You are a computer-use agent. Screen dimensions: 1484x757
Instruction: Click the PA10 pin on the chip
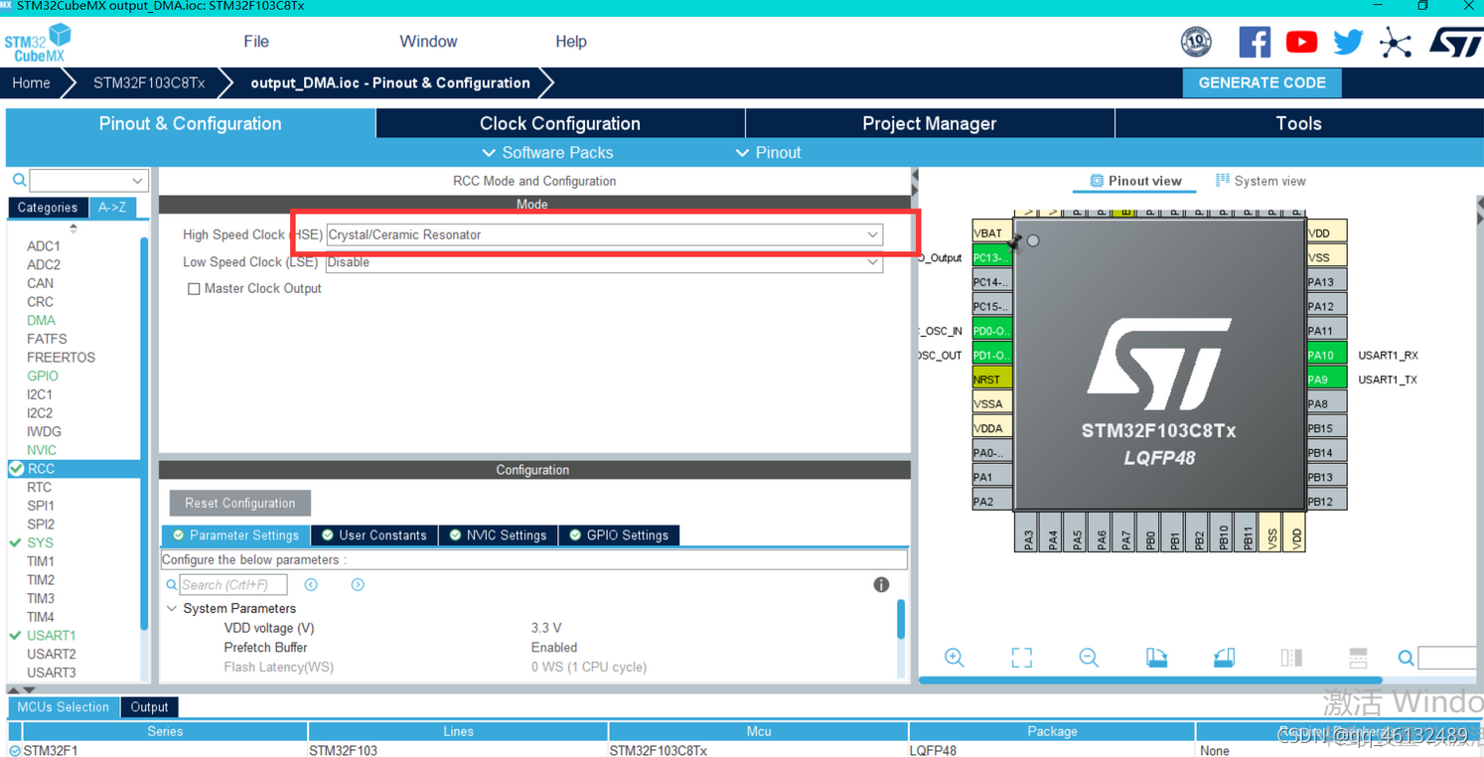point(1326,355)
